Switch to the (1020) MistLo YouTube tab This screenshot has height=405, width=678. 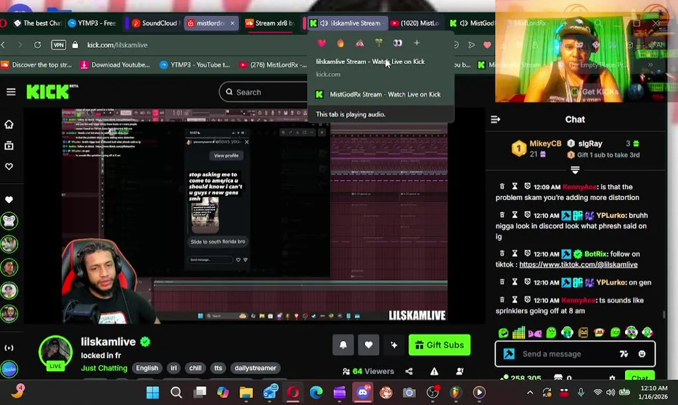[414, 23]
